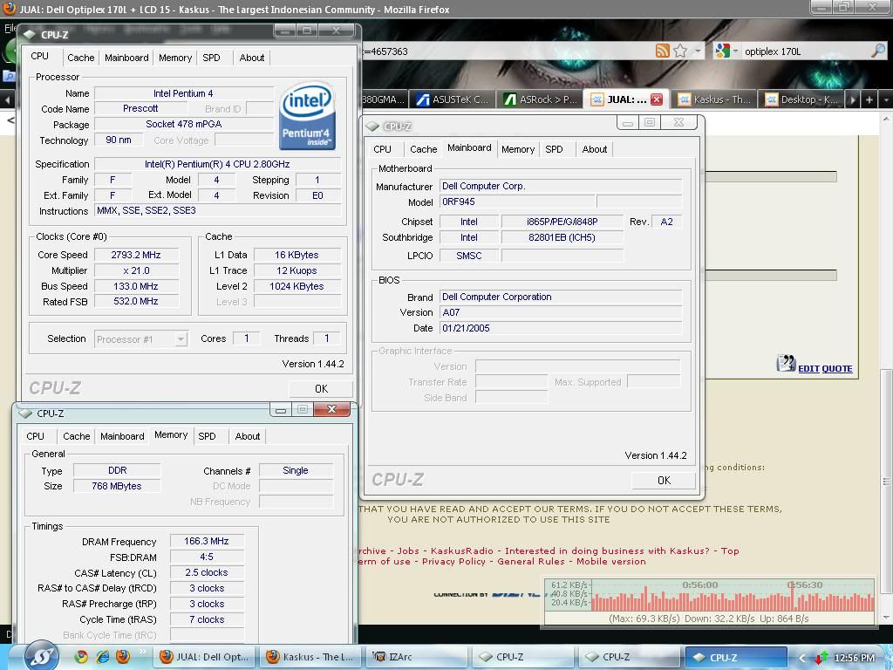Select the SPD tab in the bottom CPU-Z Memory window
This screenshot has width=893, height=670.
(x=207, y=436)
